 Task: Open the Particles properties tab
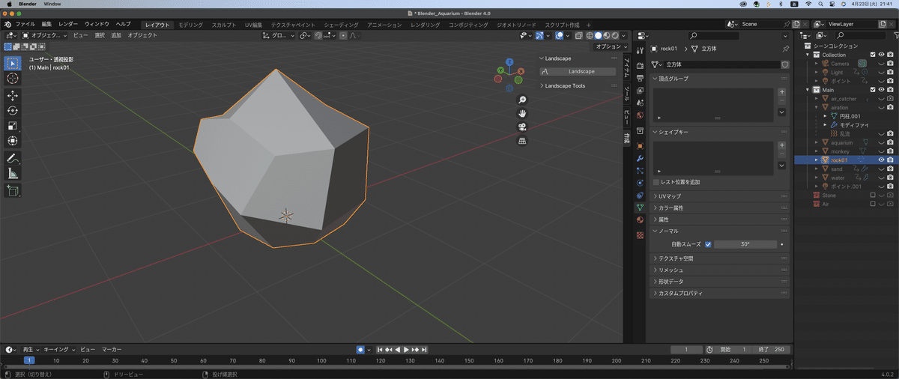(x=640, y=171)
